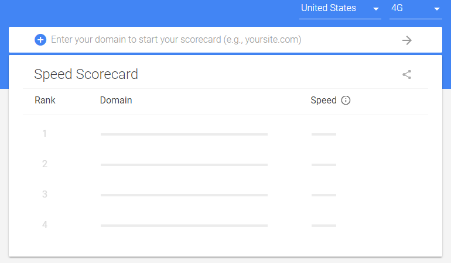The height and width of the screenshot is (263, 451).
Task: Select rank 4 placeholder row
Action: click(225, 225)
